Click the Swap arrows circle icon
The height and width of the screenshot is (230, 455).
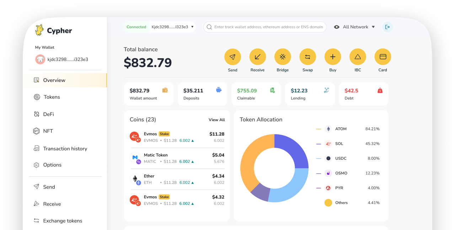coord(307,57)
